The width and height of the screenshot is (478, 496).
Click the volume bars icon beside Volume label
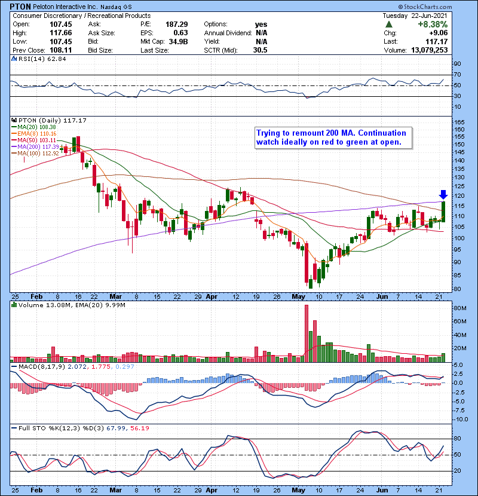click(x=14, y=305)
